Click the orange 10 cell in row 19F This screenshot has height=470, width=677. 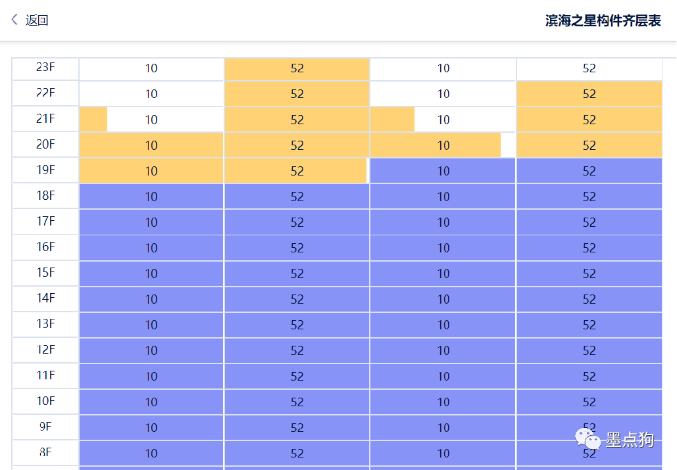pos(151,171)
